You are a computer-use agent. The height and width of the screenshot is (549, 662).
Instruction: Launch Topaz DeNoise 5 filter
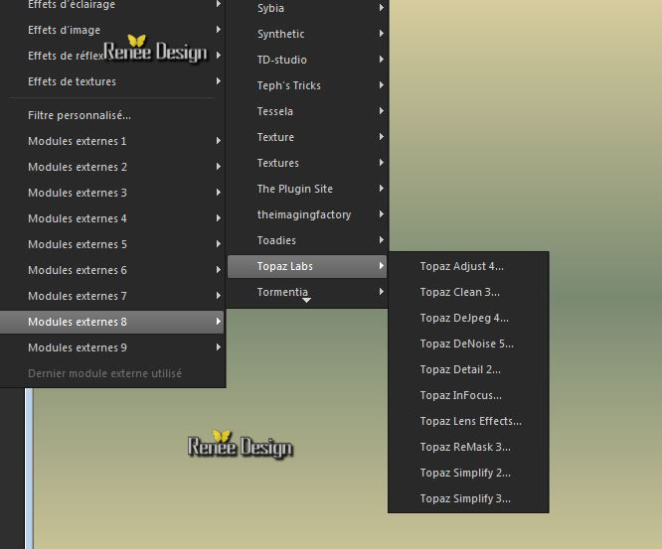[468, 343]
